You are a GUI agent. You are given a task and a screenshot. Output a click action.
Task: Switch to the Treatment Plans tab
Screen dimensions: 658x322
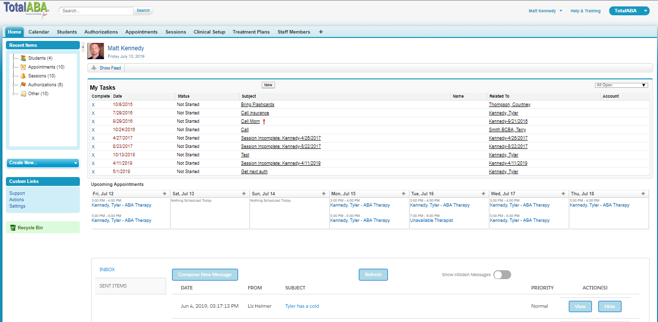251,32
